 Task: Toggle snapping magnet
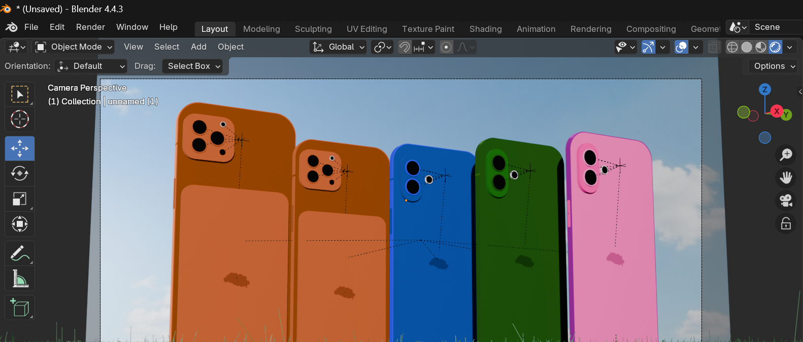pyautogui.click(x=405, y=47)
